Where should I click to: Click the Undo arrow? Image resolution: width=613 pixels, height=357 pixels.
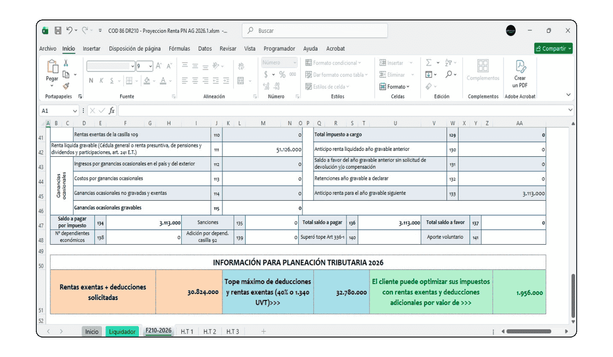69,31
